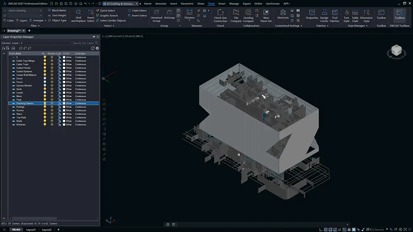Use Quick Select tool
Screen dimensions: 413x232
point(105,11)
